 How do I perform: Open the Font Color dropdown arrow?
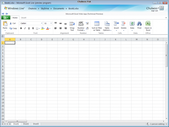pos(50,29)
